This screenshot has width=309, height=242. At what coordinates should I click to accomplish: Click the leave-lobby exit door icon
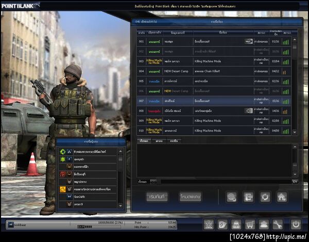[248, 197]
